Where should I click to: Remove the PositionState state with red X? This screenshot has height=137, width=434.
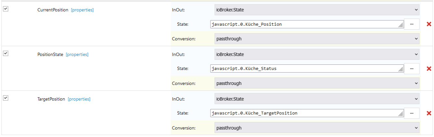click(x=429, y=69)
